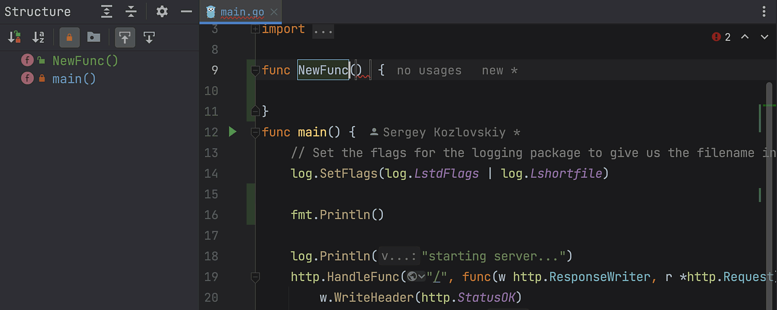Select main() in the Structure tree
The height and width of the screenshot is (310, 777).
click(x=74, y=79)
